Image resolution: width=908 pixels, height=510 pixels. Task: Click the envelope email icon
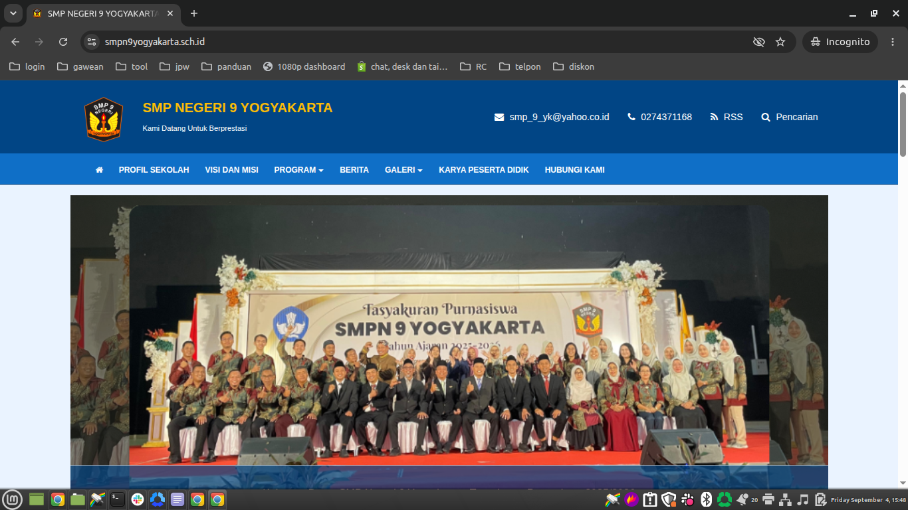pyautogui.click(x=499, y=117)
